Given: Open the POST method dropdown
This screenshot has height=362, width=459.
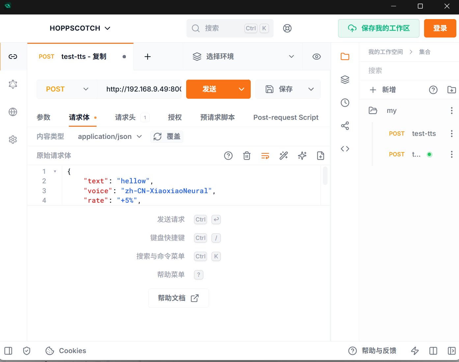Looking at the screenshot, I should (67, 89).
